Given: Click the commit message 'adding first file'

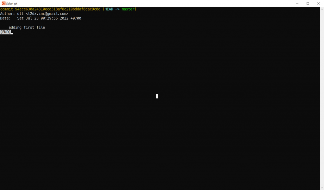Looking at the screenshot, I should 27,27.
